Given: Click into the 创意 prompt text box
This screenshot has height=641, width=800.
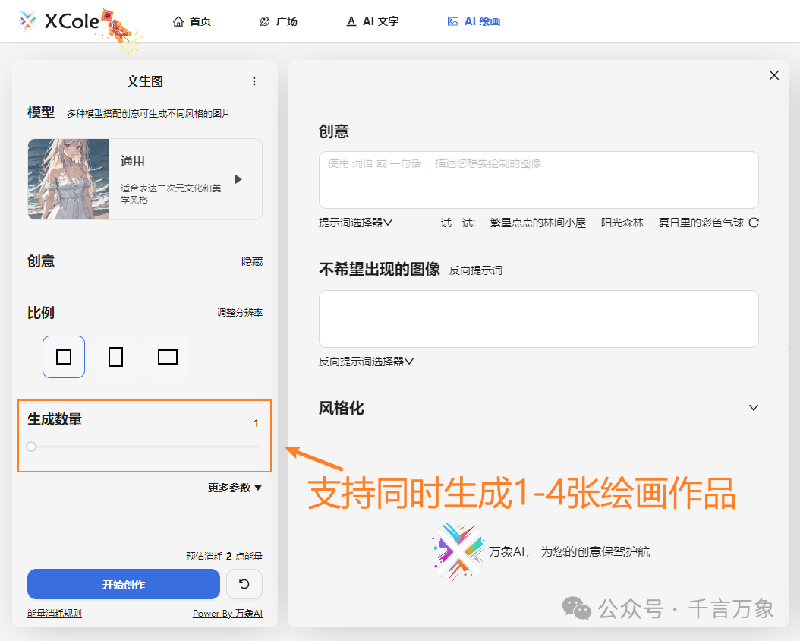Looking at the screenshot, I should pyautogui.click(x=538, y=180).
